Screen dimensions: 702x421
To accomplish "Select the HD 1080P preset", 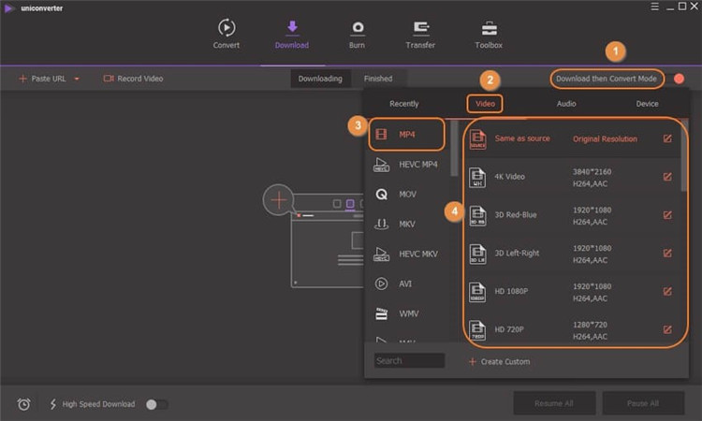I will pos(573,291).
